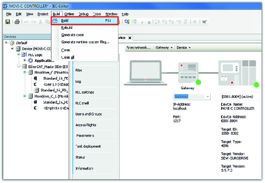The width and height of the screenshot is (265, 183).
Task: Click the Print icon in the toolbar
Action: coord(17,22)
